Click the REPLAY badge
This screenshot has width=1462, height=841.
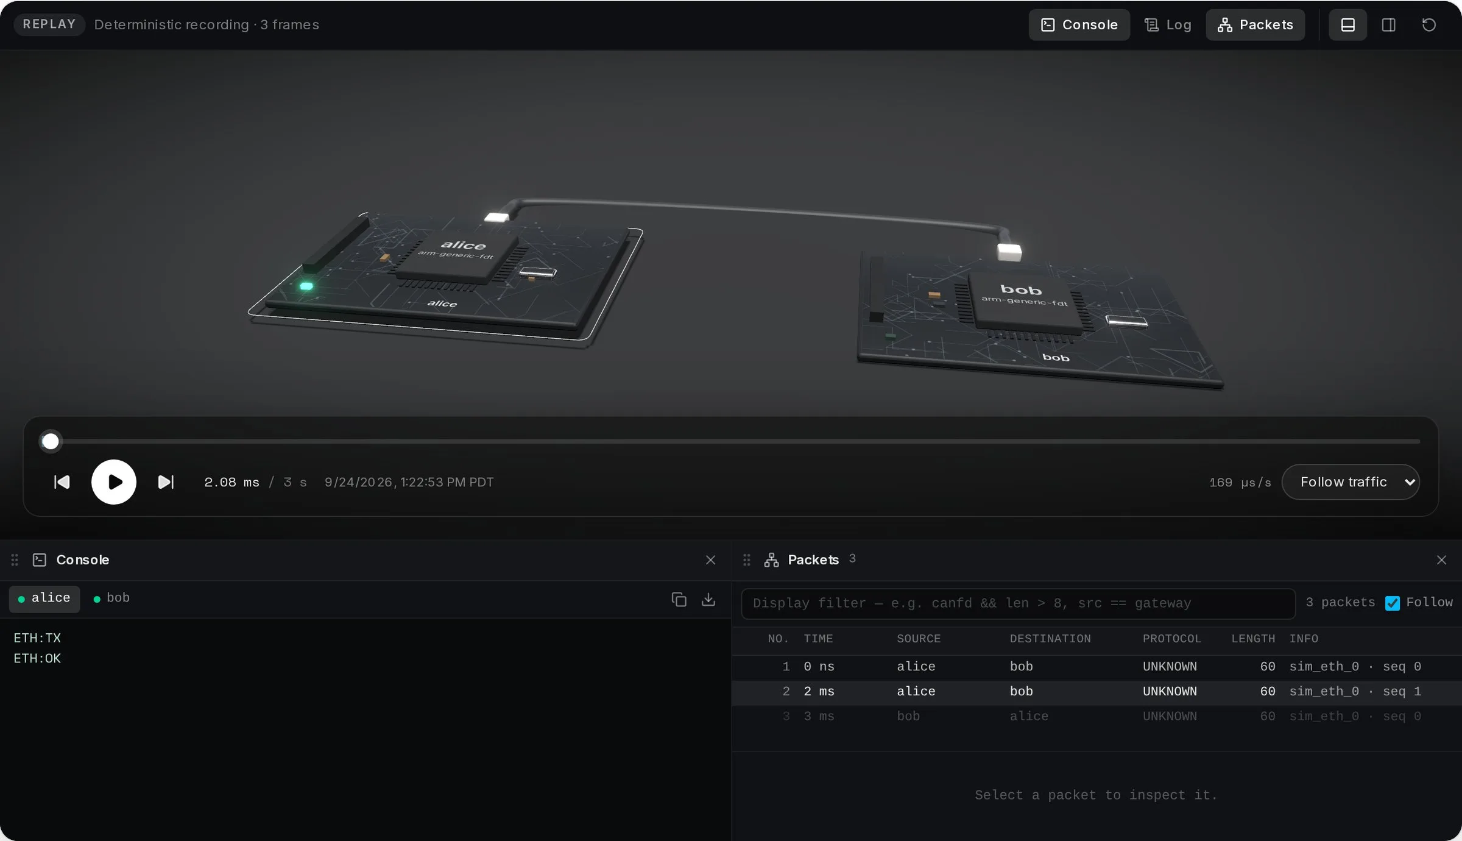click(49, 24)
